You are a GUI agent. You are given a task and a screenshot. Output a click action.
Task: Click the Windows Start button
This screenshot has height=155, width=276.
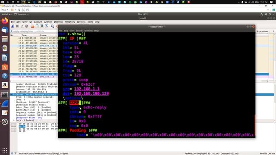pyautogui.click(x=3, y=2)
